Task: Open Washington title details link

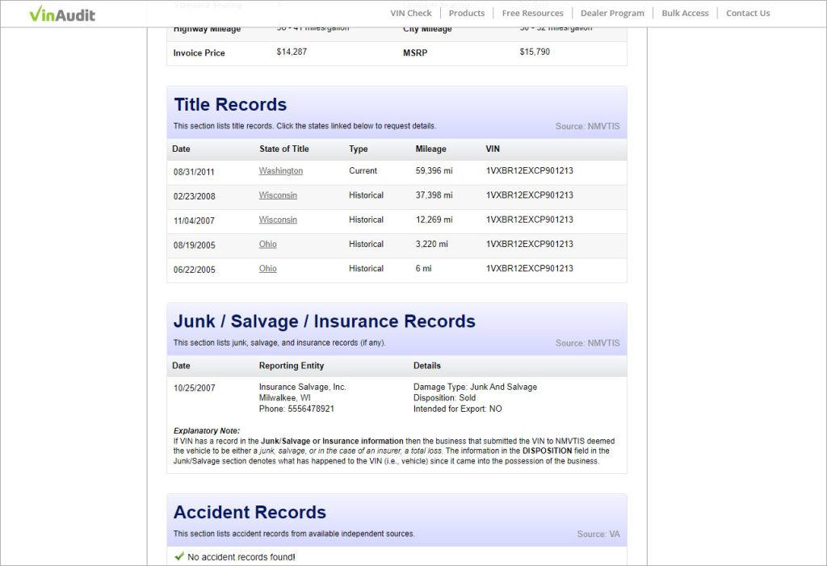Action: (280, 171)
